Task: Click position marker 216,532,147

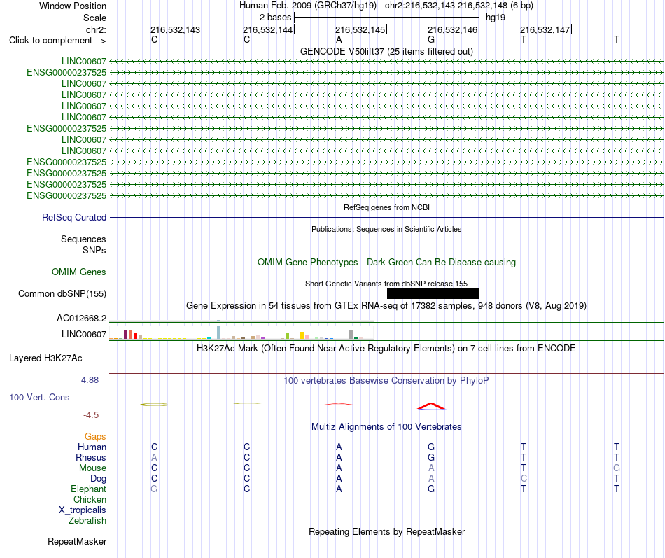Action: [545, 29]
